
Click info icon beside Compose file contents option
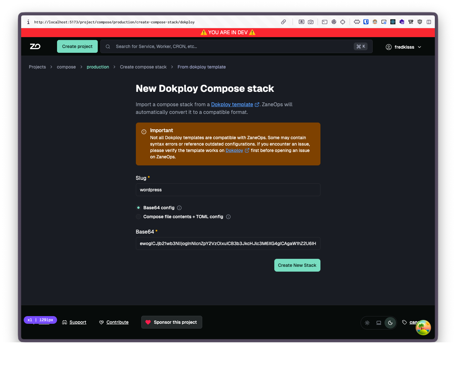tap(228, 217)
